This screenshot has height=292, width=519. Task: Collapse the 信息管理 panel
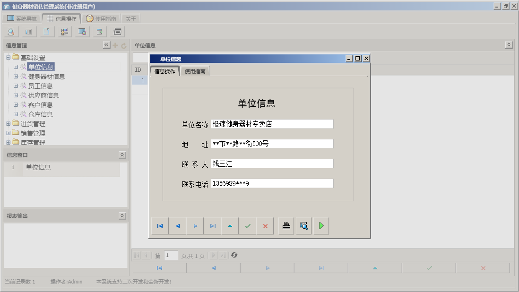[106, 45]
